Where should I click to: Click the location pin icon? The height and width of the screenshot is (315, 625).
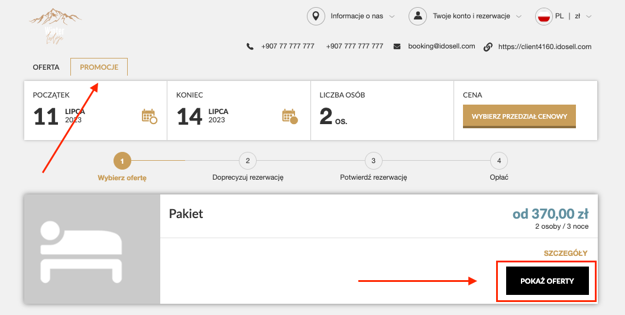tap(316, 17)
